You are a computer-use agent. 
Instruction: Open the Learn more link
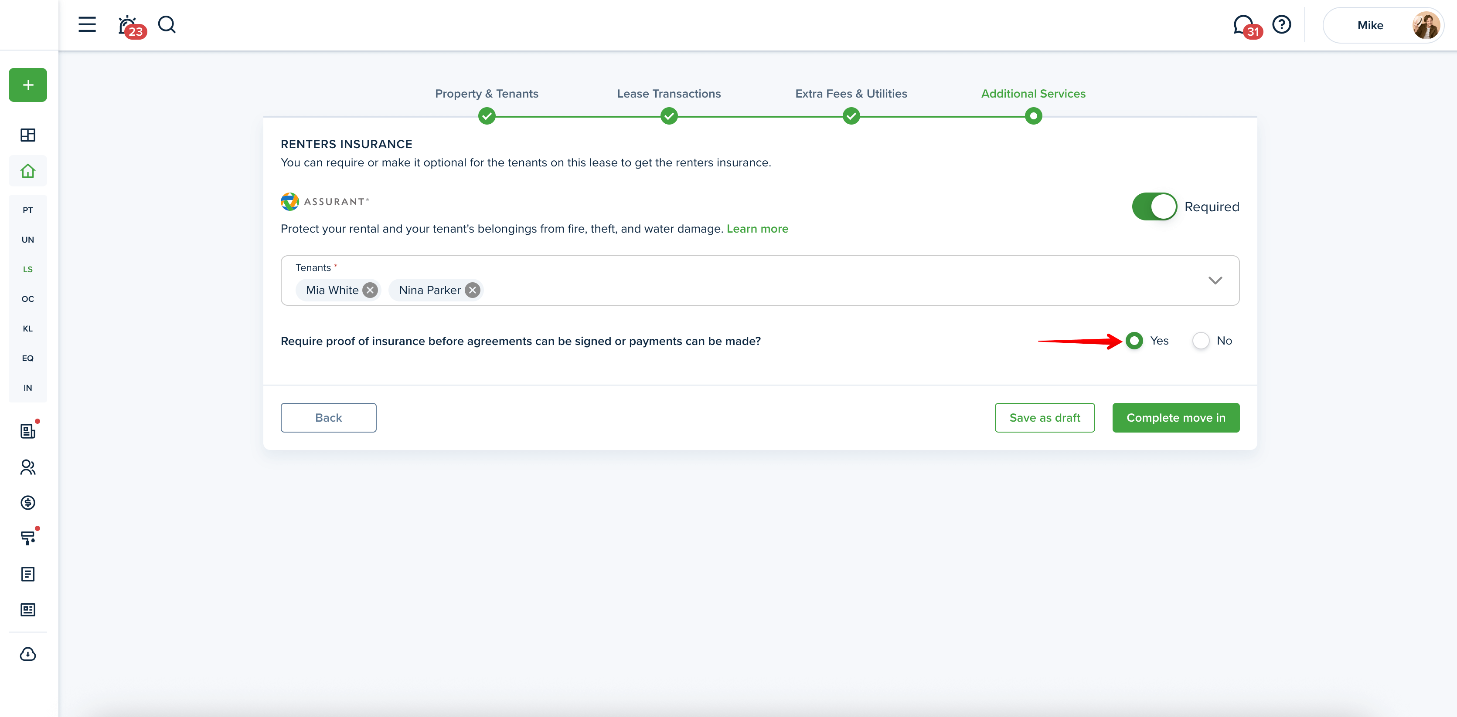click(x=757, y=229)
